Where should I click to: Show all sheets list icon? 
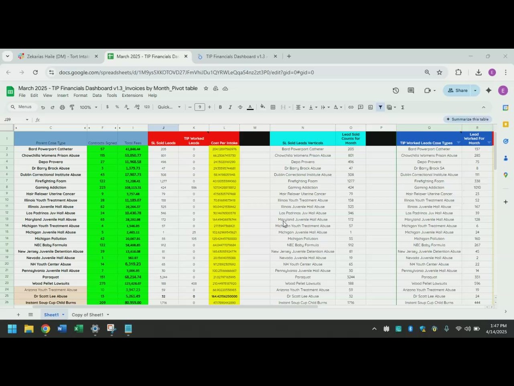[31, 314]
